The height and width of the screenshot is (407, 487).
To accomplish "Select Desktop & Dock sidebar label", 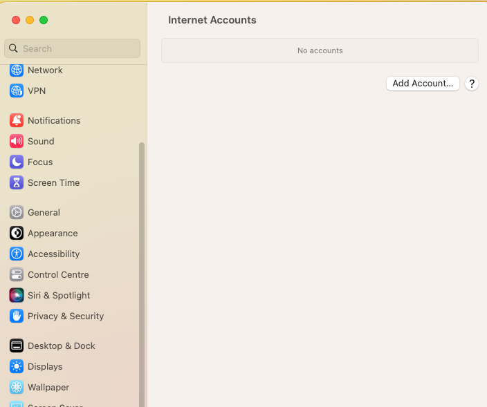I will click(62, 346).
